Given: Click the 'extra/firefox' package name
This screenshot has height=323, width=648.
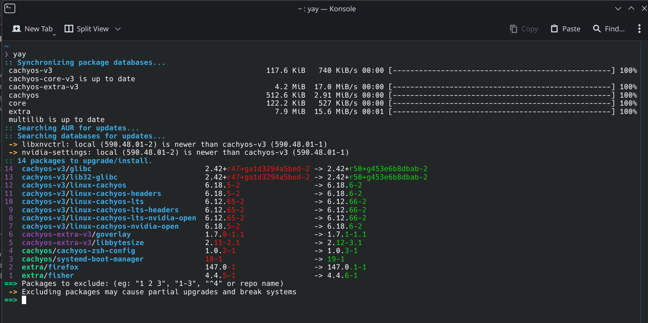Looking at the screenshot, I should [x=50, y=267].
